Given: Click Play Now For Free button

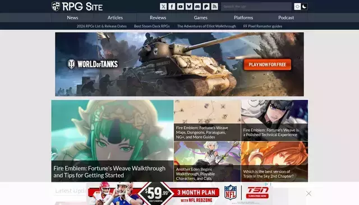Looking at the screenshot, I should 268,64.
